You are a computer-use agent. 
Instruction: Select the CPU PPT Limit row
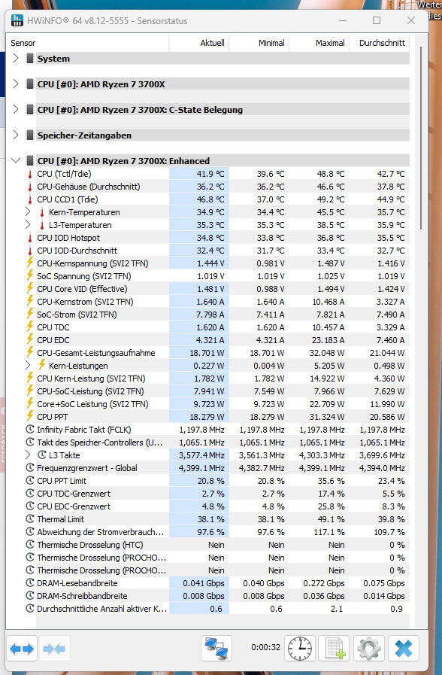coord(216,480)
